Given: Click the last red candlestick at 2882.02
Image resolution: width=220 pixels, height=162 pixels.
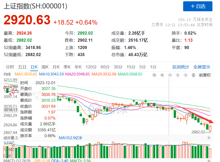Looking at the screenshot, I should click(210, 129).
